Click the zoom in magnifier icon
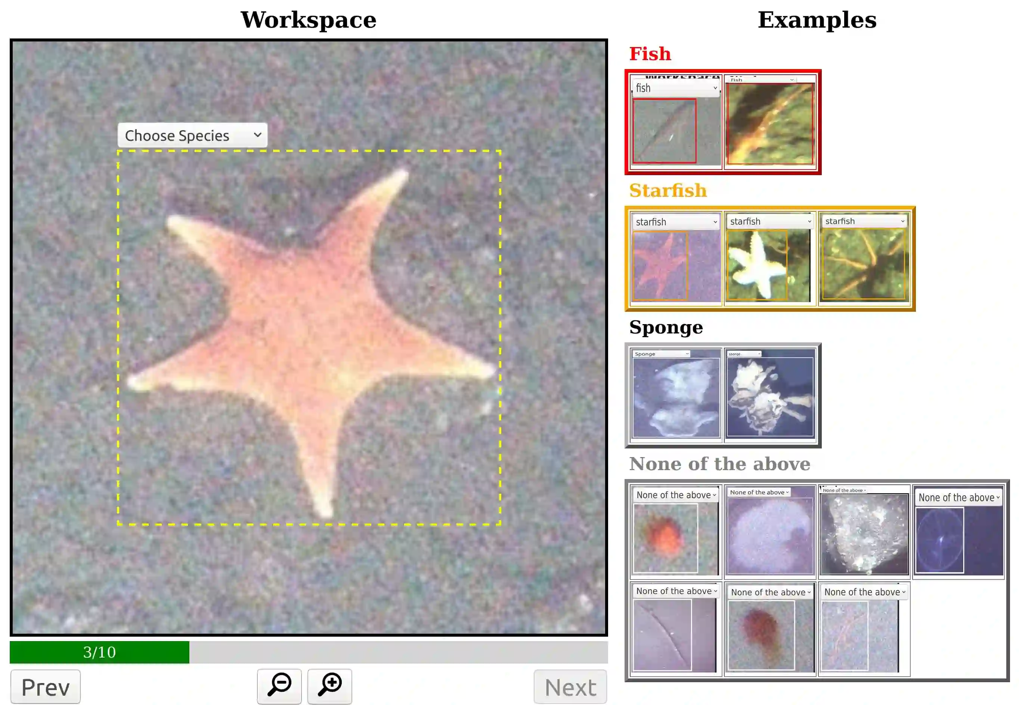This screenshot has height=705, width=1019. 330,686
